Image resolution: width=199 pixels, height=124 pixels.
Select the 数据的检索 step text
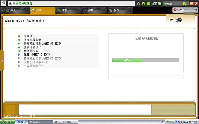point(31,51)
